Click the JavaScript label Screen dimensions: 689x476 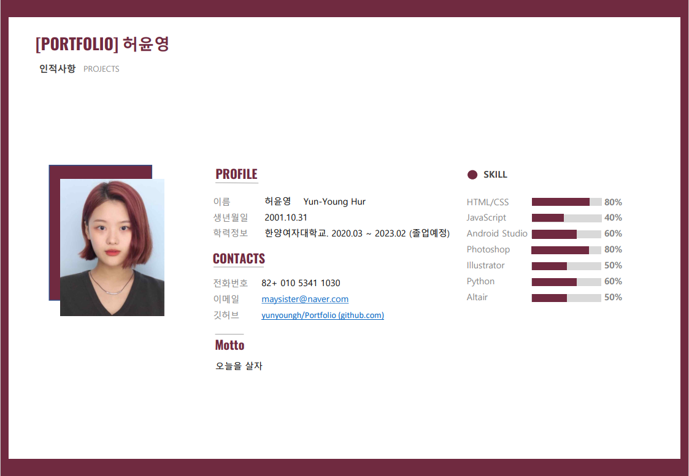(x=487, y=217)
